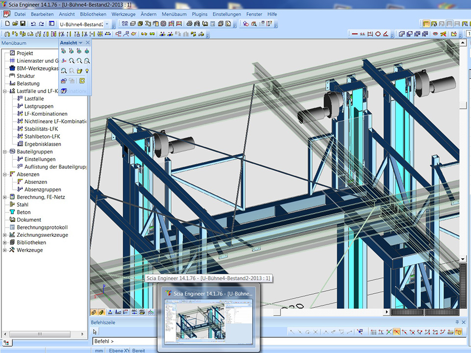Click the New project icon
The width and height of the screenshot is (471, 353).
pyautogui.click(x=7, y=24)
